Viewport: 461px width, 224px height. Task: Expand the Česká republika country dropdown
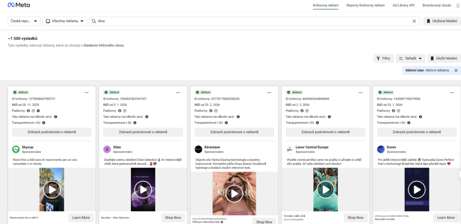coord(24,21)
